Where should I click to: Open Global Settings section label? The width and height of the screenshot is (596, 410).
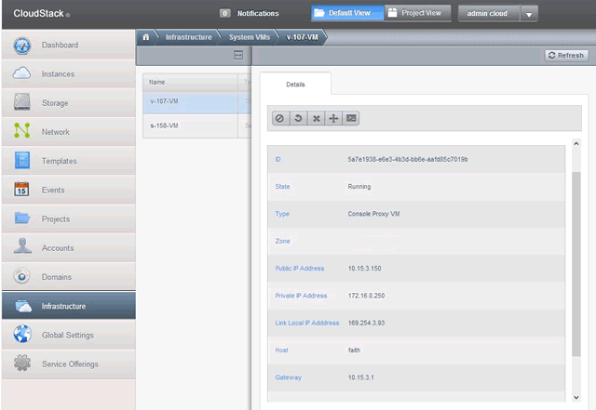[68, 335]
